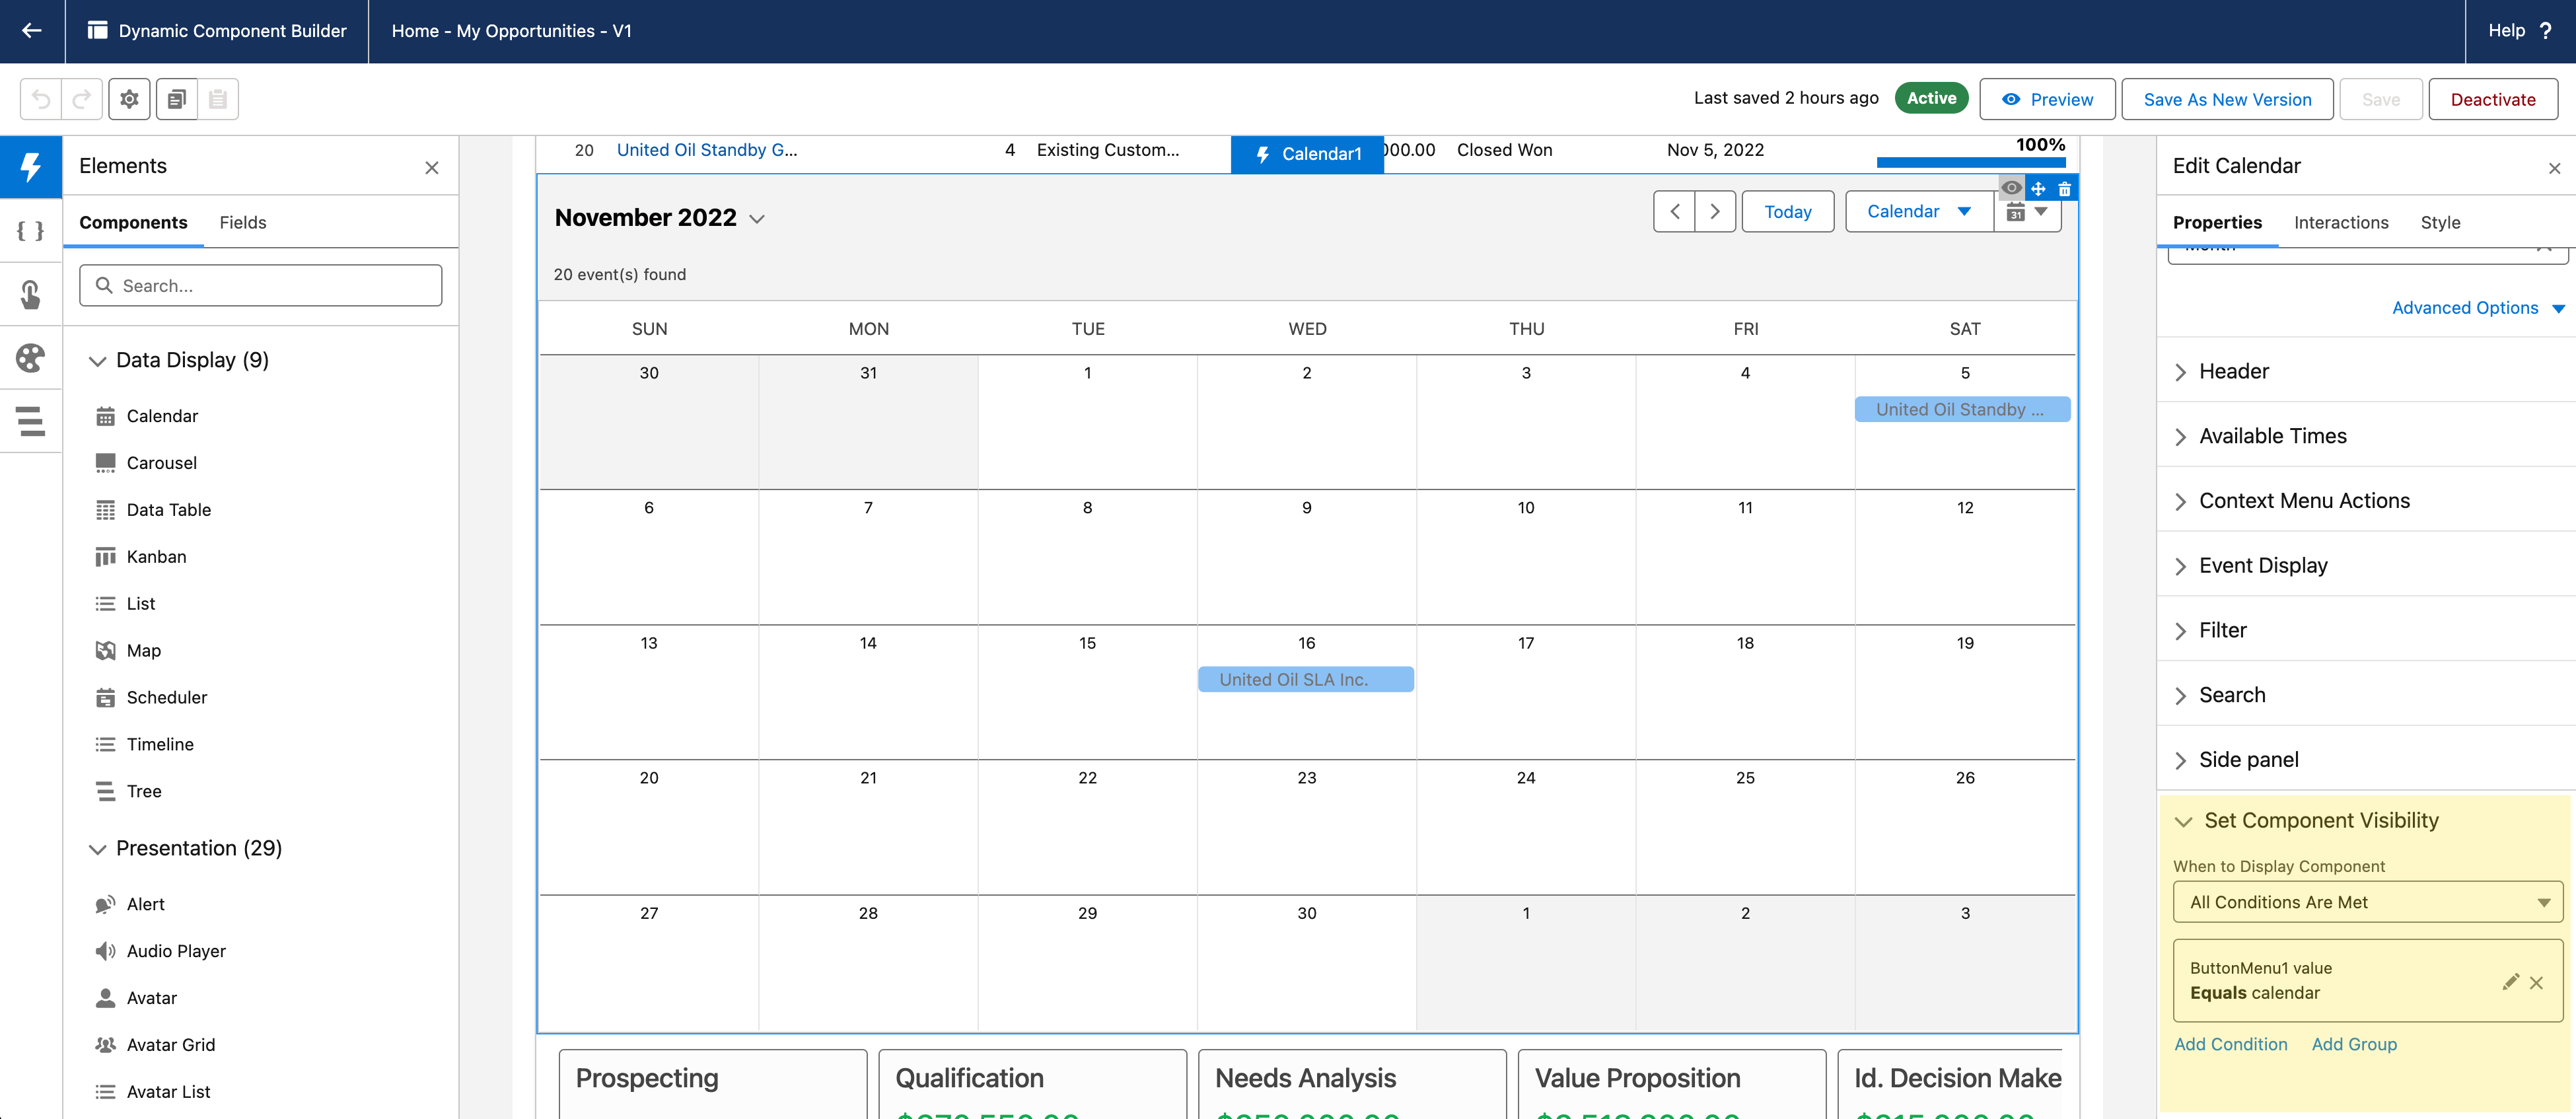This screenshot has width=2576, height=1119.
Task: Open the Calendar view dropdown button
Action: pos(1919,212)
